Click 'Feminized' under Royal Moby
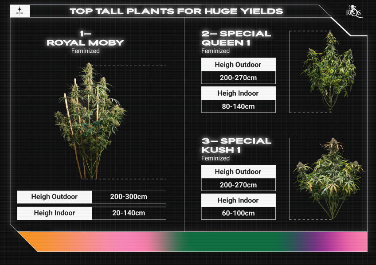Screen dimensions: 376x265 click(86, 51)
